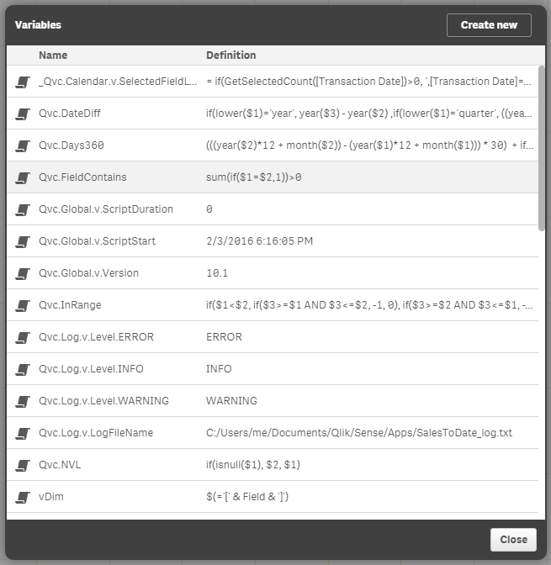This screenshot has height=565, width=551.
Task: Select the Qvc.Log.v.Level.INFO variable
Action: [x=96, y=369]
